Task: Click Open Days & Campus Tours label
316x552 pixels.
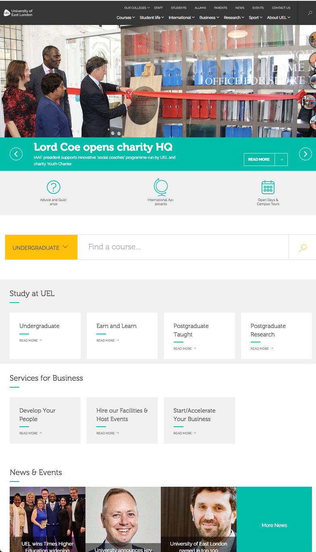Action: click(x=268, y=202)
